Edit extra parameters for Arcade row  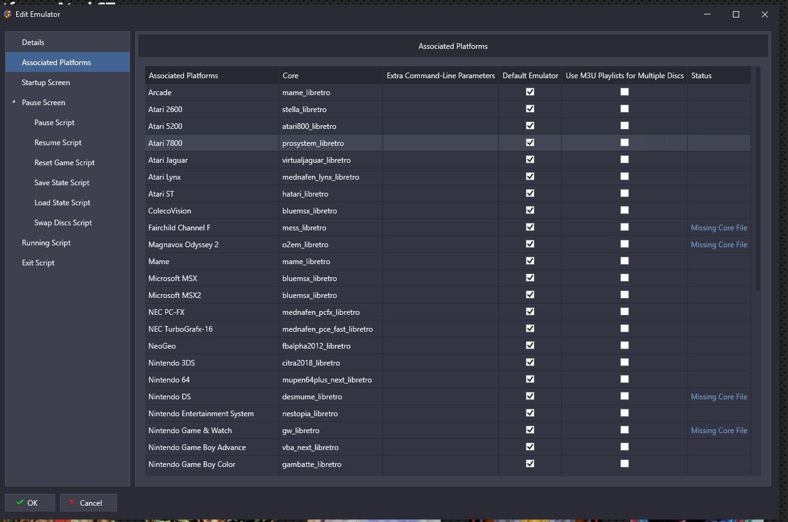[441, 93]
